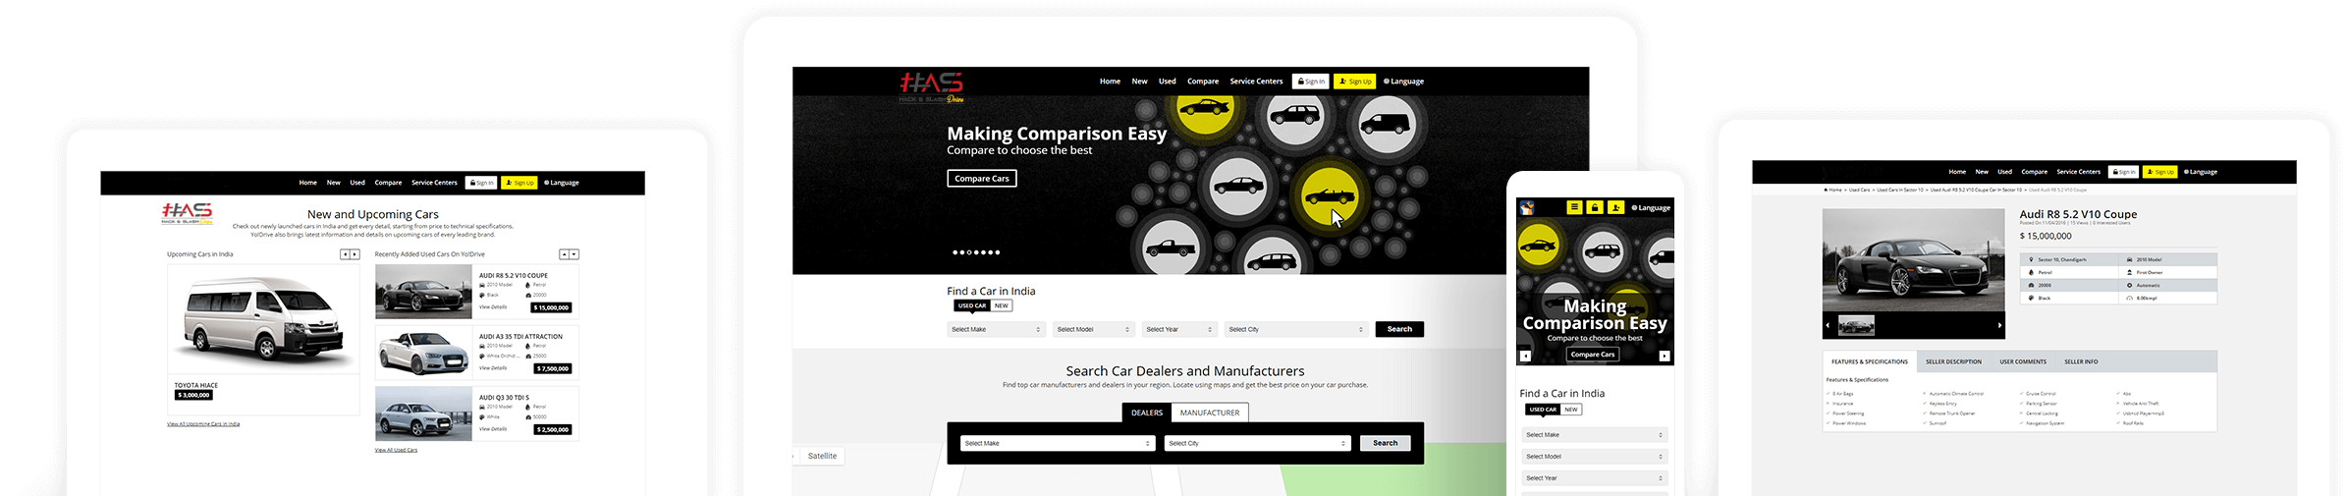The height and width of the screenshot is (496, 2347).
Task: Click the van icon circle in the hero banner
Action: pyautogui.click(x=1386, y=125)
